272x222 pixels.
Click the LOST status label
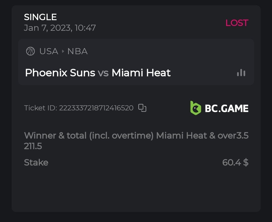coord(237,23)
